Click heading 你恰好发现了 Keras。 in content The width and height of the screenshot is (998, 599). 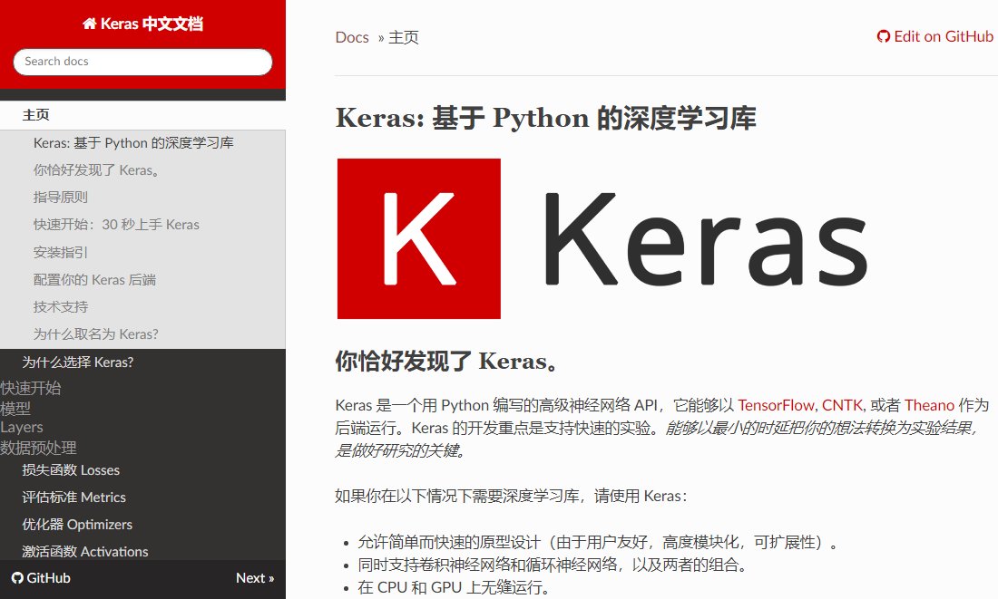click(x=448, y=362)
